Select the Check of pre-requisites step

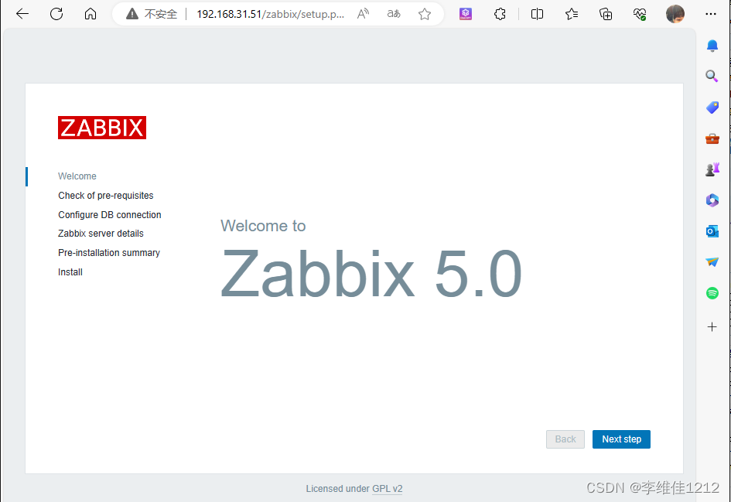click(105, 195)
